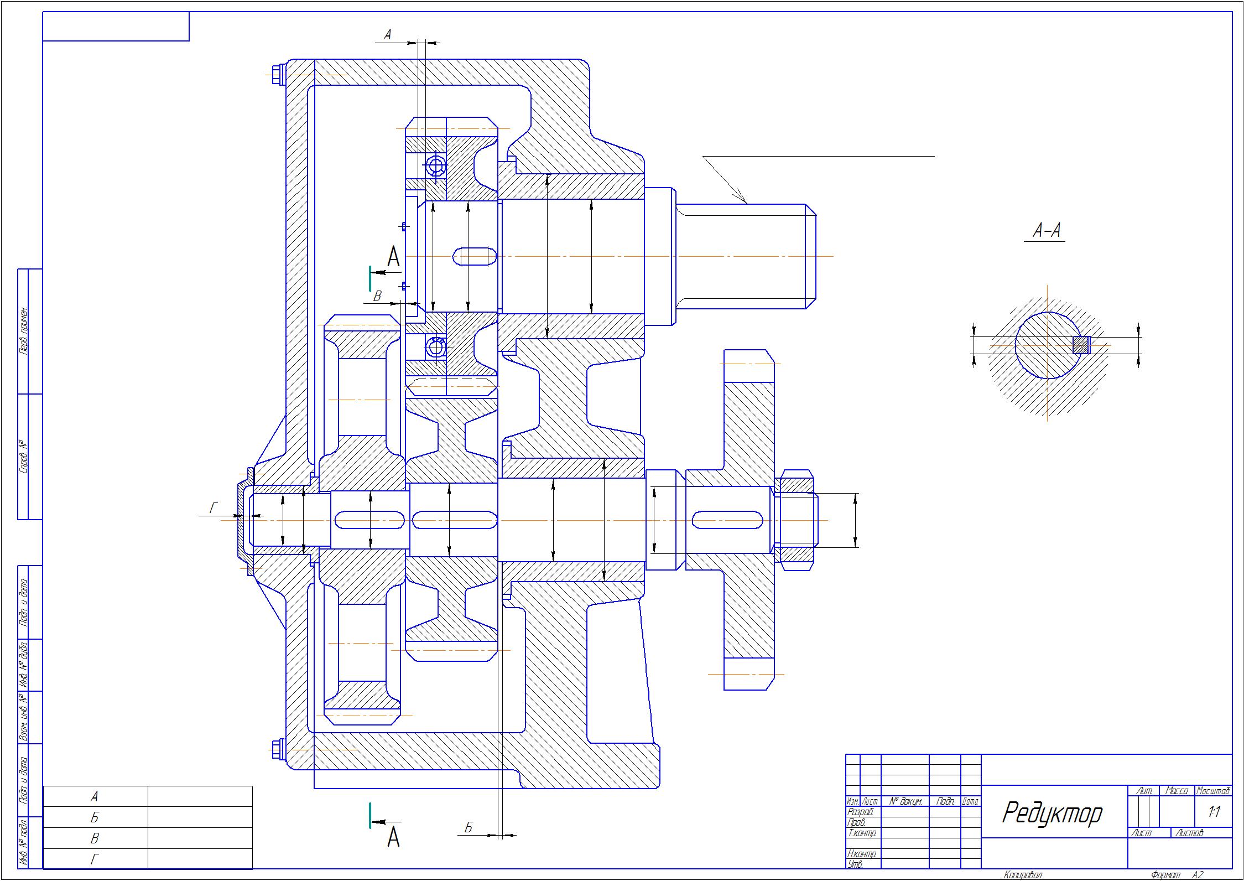Click the 'Б' dimension label at drawing bottom
Viewport: 1244px width, 881px height.
click(469, 828)
